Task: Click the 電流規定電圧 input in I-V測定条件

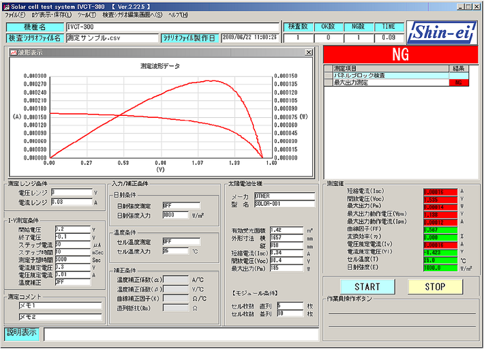Action: coord(72,267)
